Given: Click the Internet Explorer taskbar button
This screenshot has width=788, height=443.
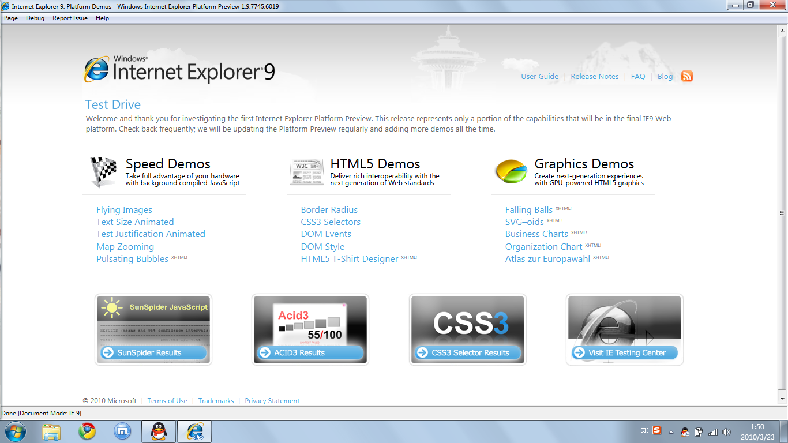Looking at the screenshot, I should 194,431.
